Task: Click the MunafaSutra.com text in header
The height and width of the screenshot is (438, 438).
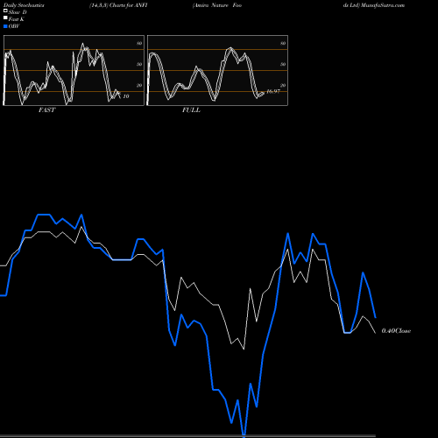Action: 383,5
